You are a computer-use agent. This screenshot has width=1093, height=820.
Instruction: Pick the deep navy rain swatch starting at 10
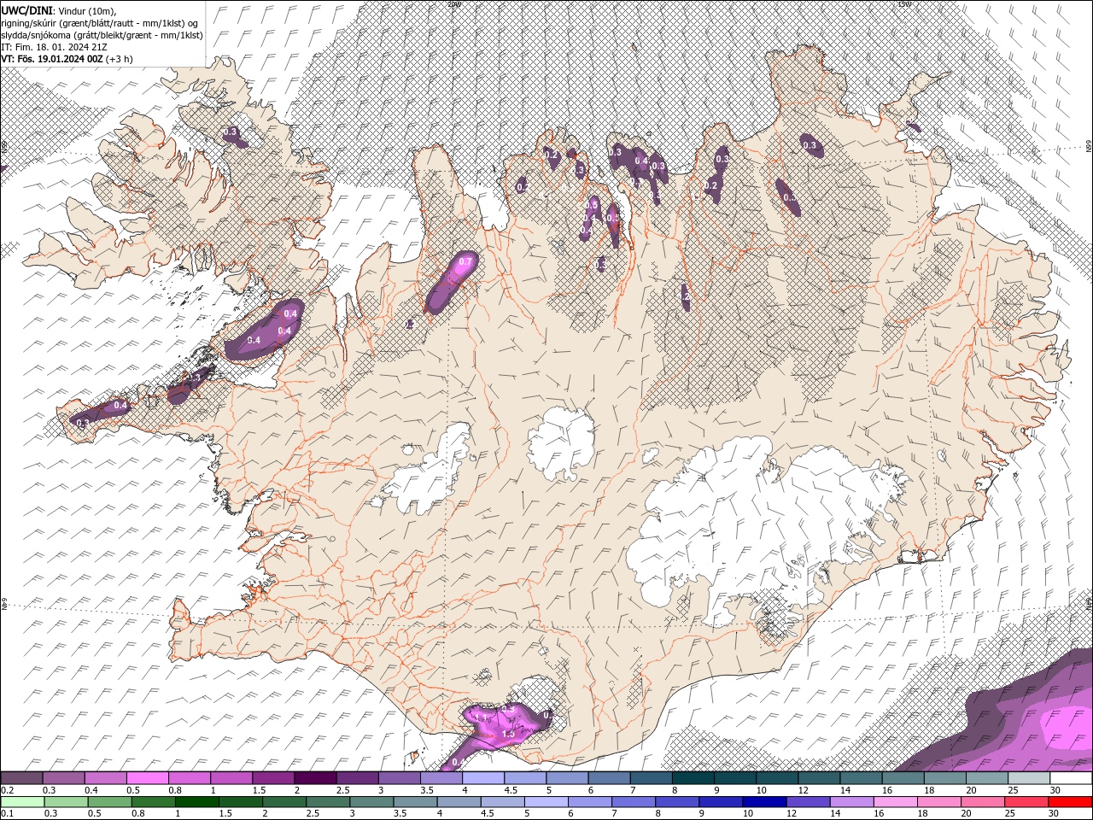pos(764,802)
